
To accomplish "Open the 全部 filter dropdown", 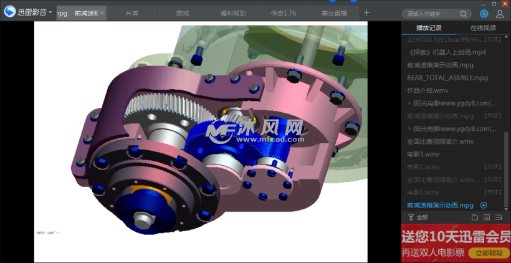I will pyautogui.click(x=423, y=218).
